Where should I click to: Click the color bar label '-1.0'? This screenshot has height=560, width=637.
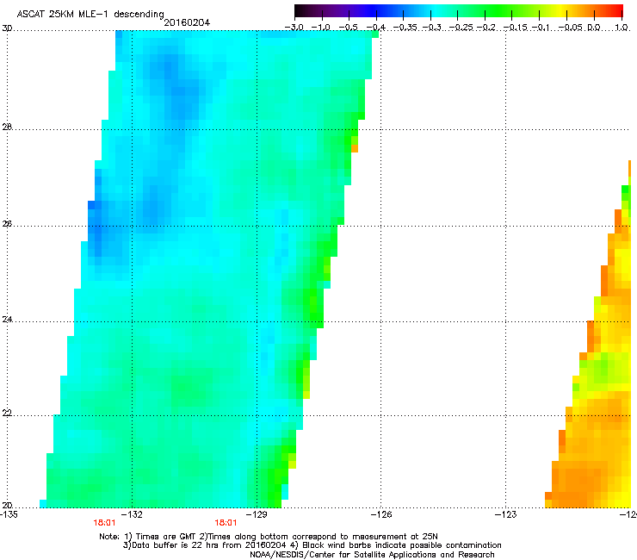322,28
